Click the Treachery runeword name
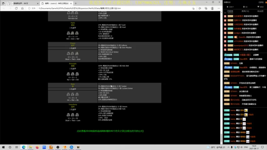This screenshot has height=150, width=267. point(73,104)
